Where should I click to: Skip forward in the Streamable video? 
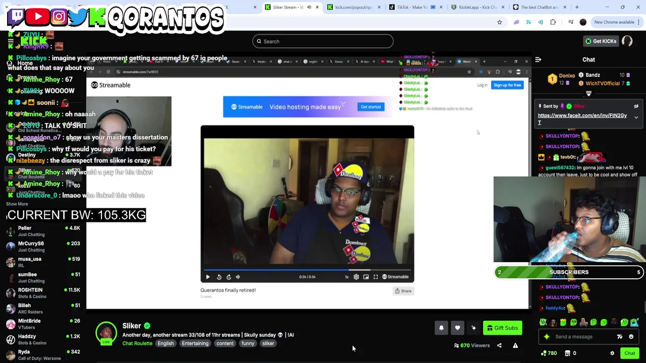click(229, 277)
